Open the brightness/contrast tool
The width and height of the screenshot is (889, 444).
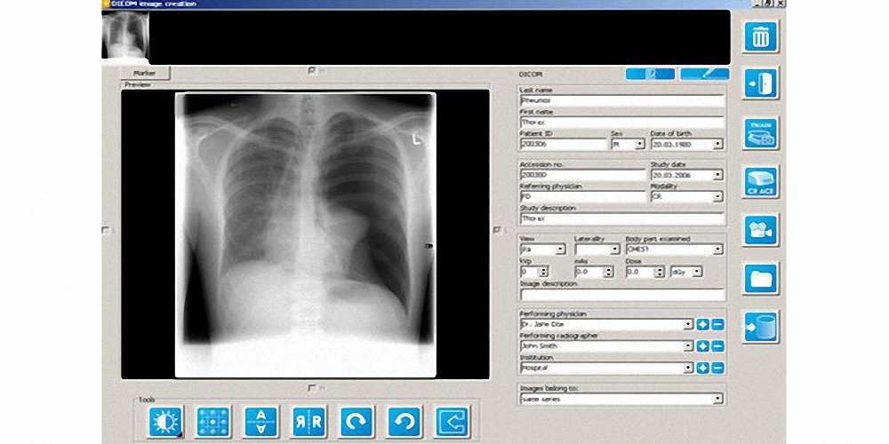pos(165,421)
